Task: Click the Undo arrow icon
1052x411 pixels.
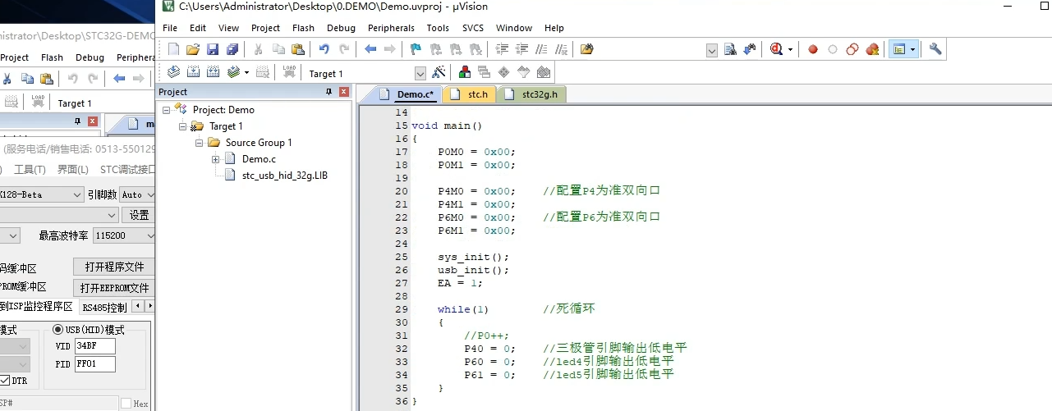Action: (324, 50)
